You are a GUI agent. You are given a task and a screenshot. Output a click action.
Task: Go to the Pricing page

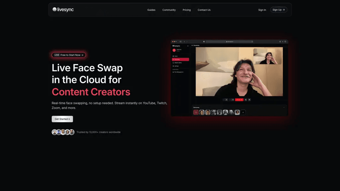coord(187,10)
